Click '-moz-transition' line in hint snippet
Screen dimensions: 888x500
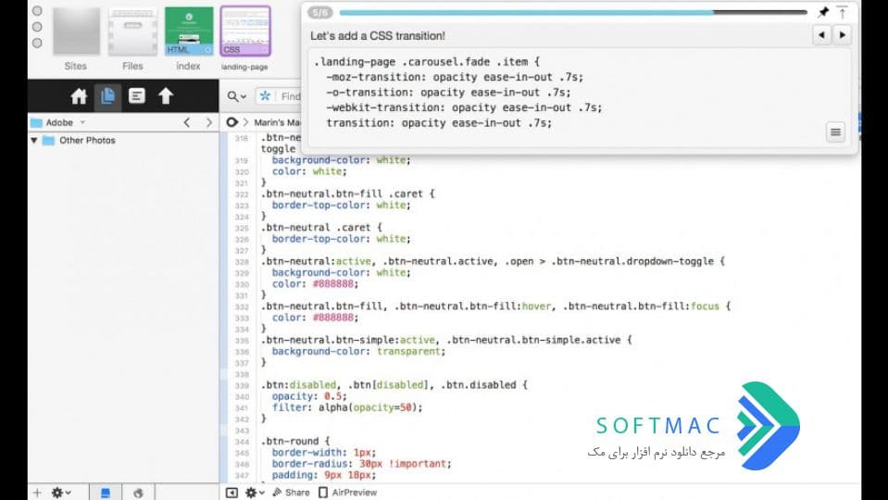(x=455, y=77)
